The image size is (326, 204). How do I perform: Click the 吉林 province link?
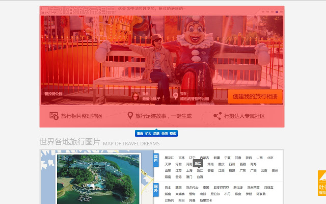181,158
